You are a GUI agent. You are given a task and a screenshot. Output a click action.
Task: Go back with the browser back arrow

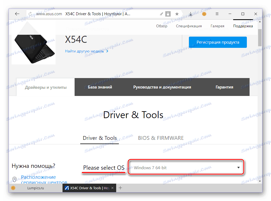[x=17, y=14]
